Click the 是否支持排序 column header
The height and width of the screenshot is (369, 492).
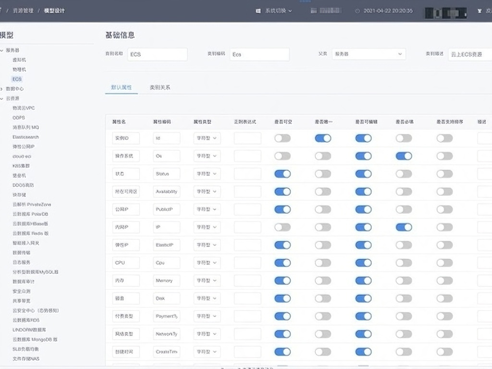click(x=450, y=122)
